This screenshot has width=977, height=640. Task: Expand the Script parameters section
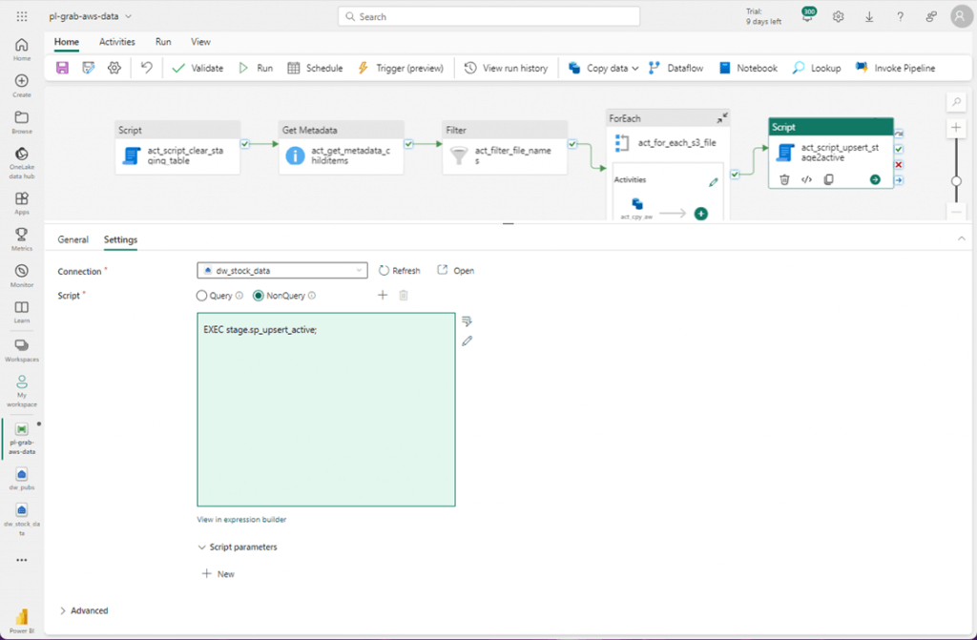click(x=239, y=547)
